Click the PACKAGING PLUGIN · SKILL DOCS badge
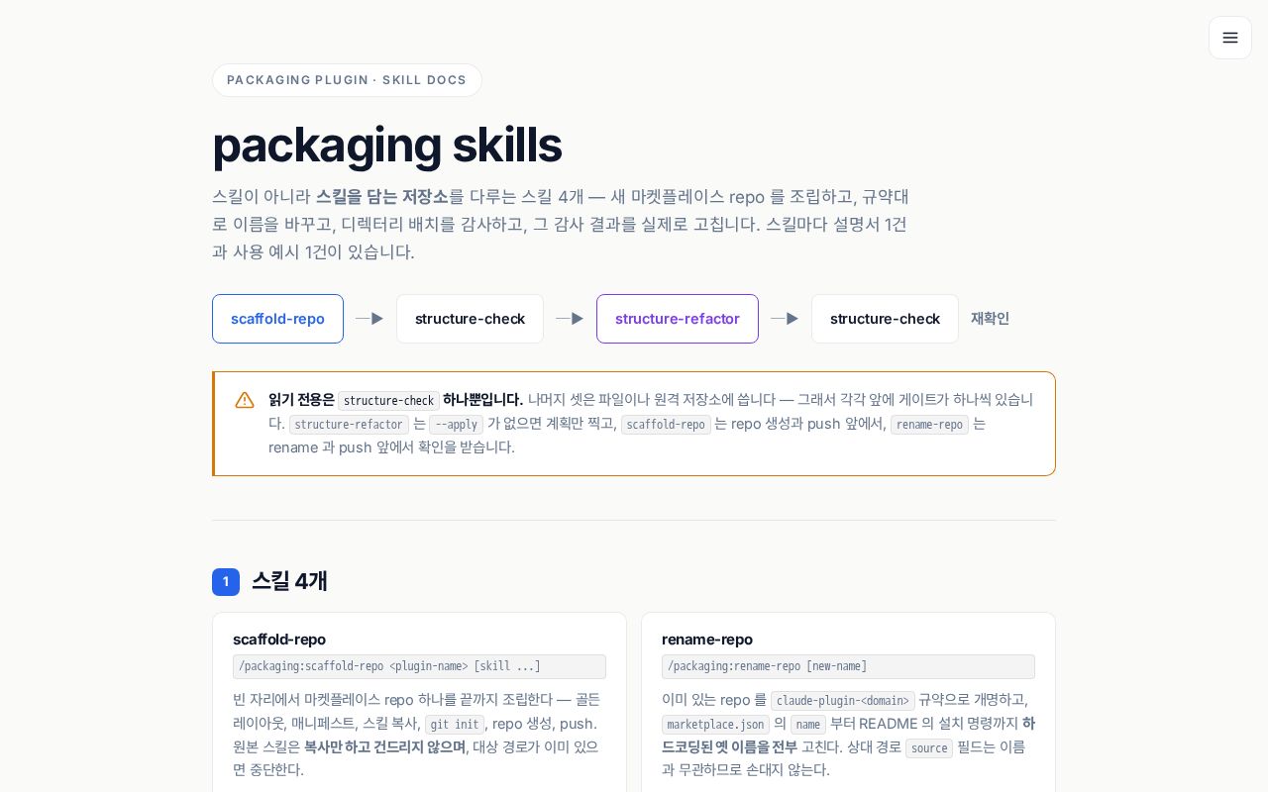 click(347, 80)
